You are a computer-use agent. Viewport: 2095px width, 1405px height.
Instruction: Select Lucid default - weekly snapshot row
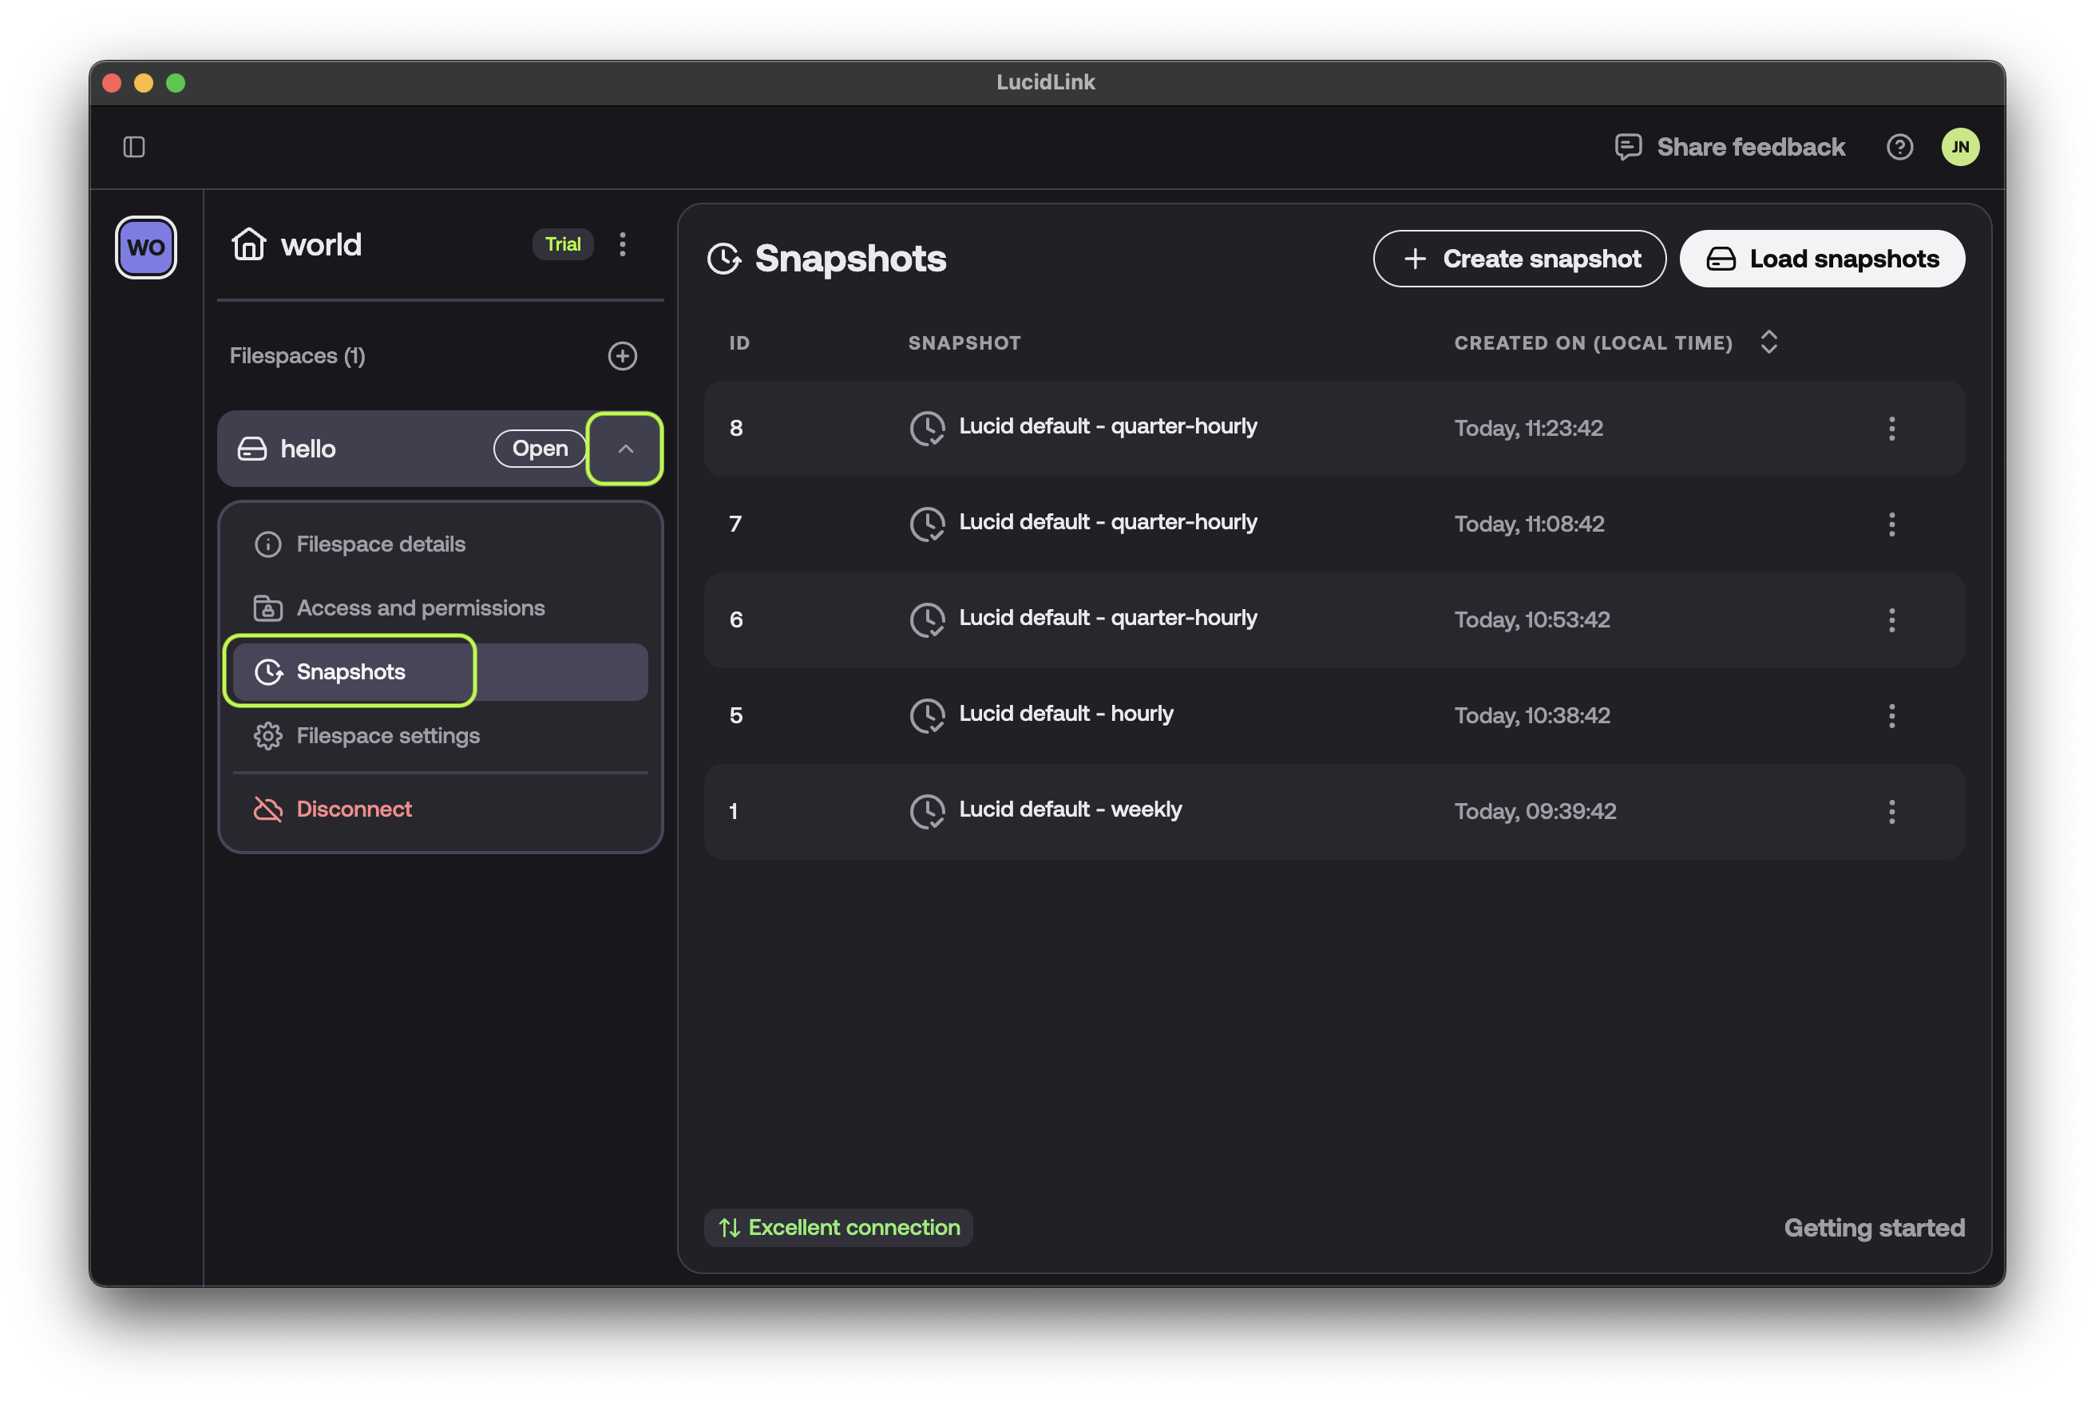pos(1334,812)
